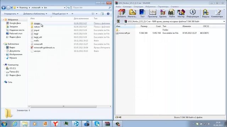
Task: Click the WinRAR Add (Добавить) toolbar icon
Action: click(x=121, y=13)
